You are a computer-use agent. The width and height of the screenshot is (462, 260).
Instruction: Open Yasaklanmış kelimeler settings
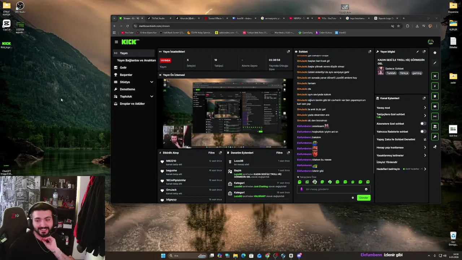401,155
